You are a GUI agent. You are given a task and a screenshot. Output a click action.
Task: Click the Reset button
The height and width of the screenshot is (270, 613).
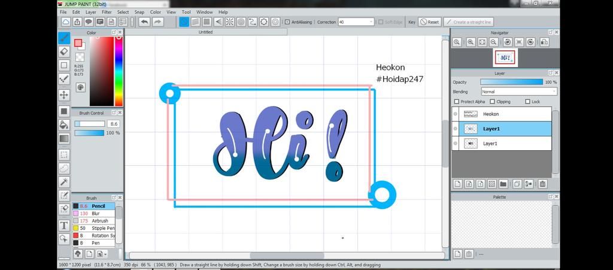(430, 22)
